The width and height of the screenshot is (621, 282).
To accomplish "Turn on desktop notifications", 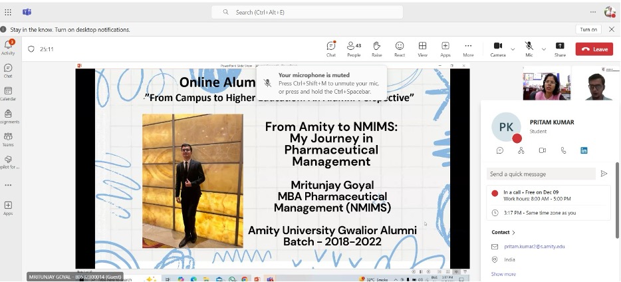I will [x=588, y=29].
